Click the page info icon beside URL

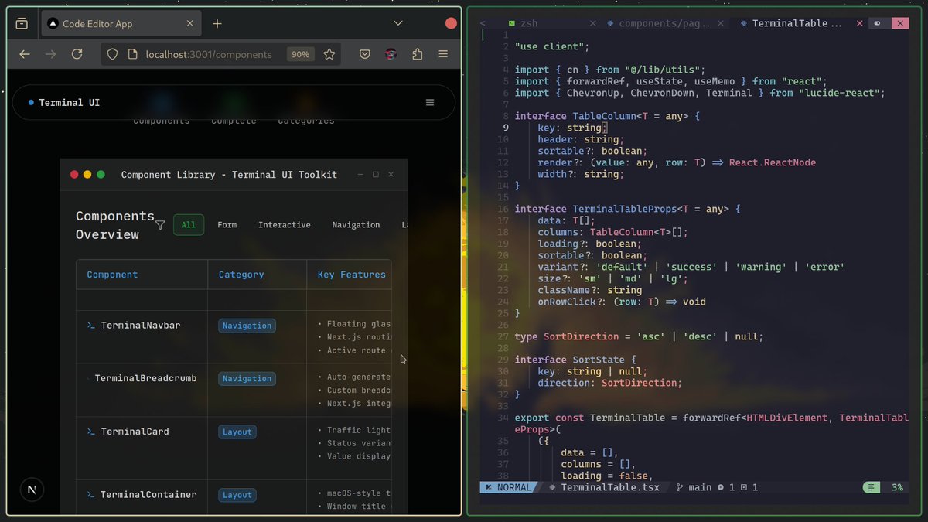132,54
